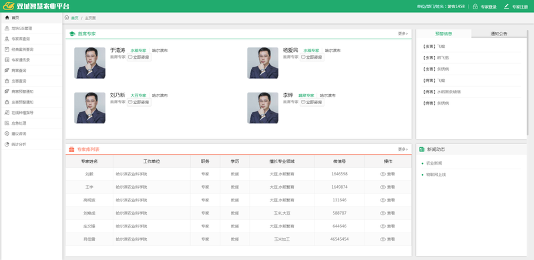Viewport: 534px width, 260px height.
Task: Click 更多> in the 专家库列表 panel
Action: 403,149
